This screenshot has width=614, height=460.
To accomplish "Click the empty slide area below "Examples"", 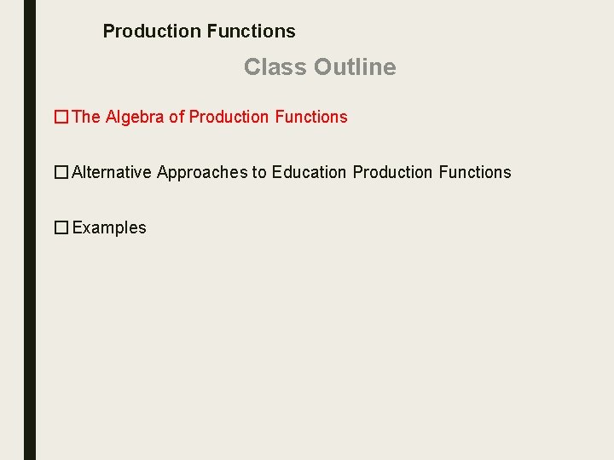I will pos(316,341).
